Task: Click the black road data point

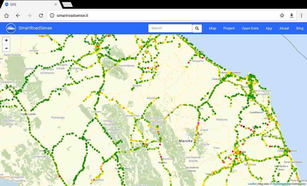Action: [x=244, y=127]
